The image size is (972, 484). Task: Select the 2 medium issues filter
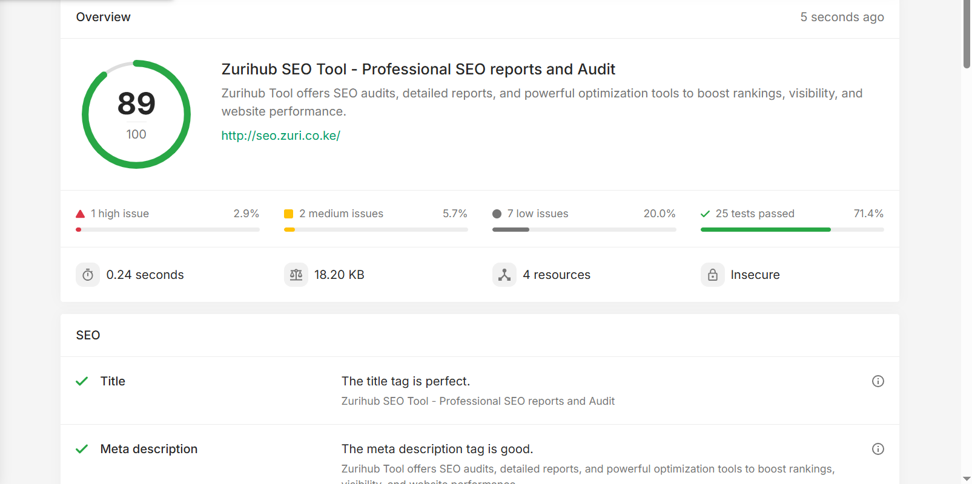[341, 214]
